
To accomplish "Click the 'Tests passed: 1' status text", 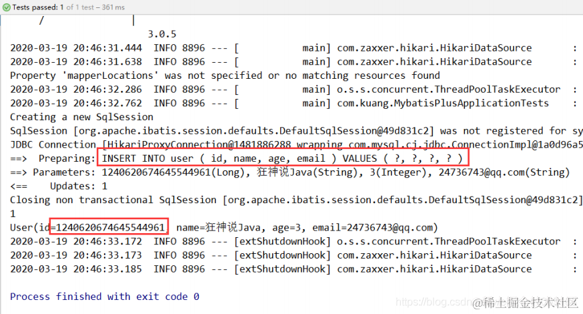I will pos(38,7).
